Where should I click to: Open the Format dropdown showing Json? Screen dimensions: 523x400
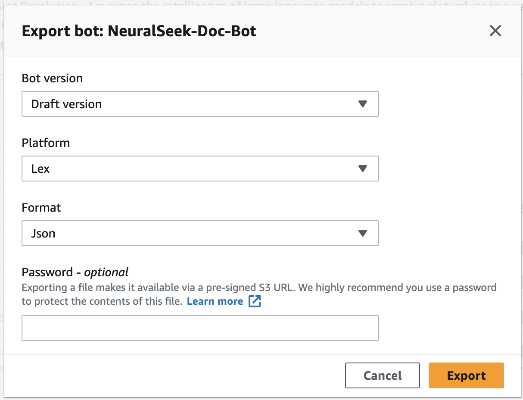200,233
